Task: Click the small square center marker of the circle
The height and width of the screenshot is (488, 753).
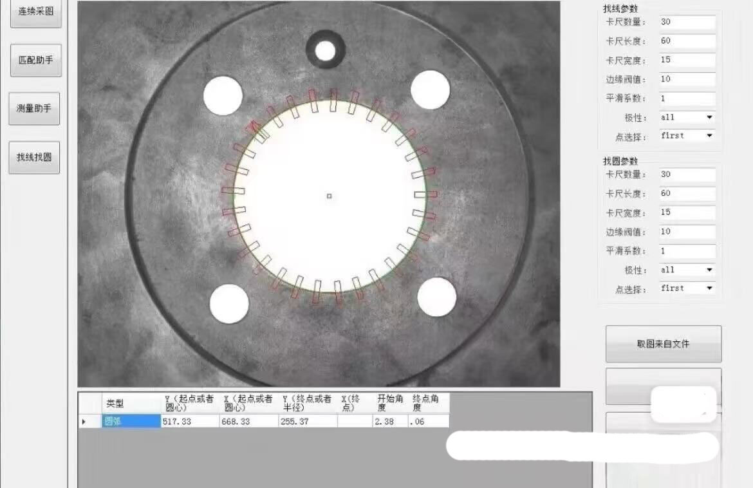Action: point(329,196)
